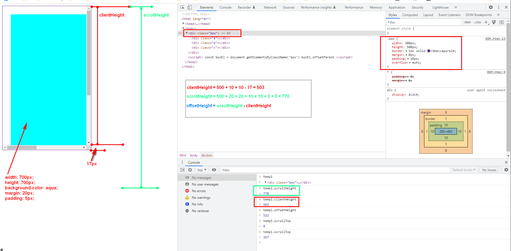Screen dimensions: 511x251
Task: Open the top JavaScript context dropdown
Action: [202, 170]
